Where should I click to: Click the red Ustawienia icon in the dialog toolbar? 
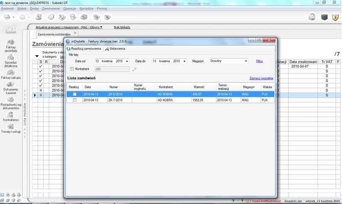(x=107, y=49)
